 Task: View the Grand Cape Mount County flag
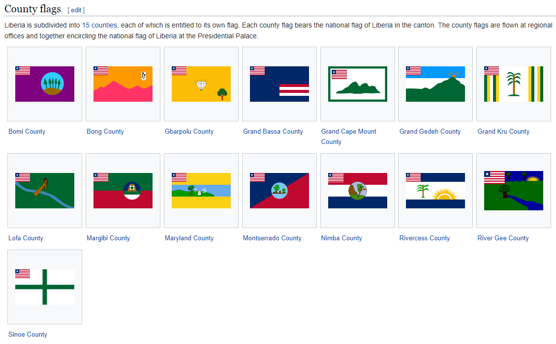click(357, 84)
